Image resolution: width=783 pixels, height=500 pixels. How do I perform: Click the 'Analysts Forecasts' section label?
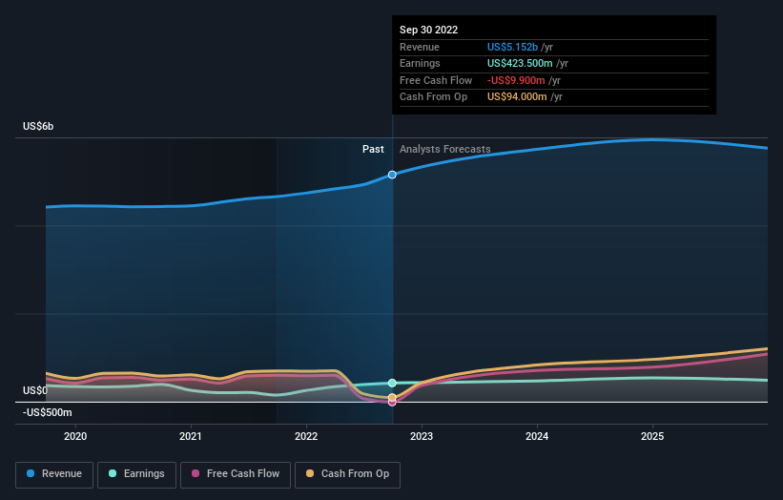pos(445,149)
